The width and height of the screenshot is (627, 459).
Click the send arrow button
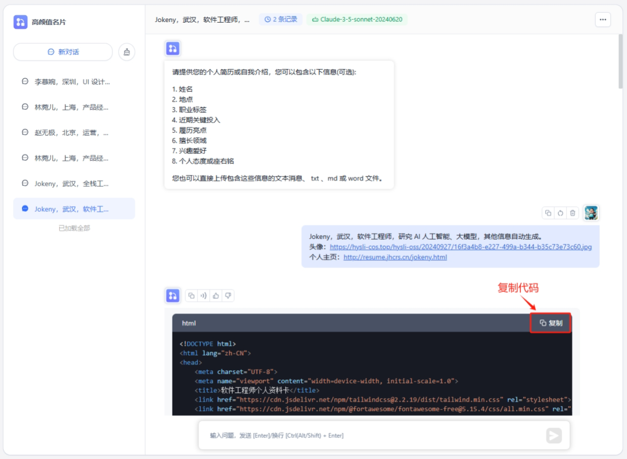(x=554, y=435)
